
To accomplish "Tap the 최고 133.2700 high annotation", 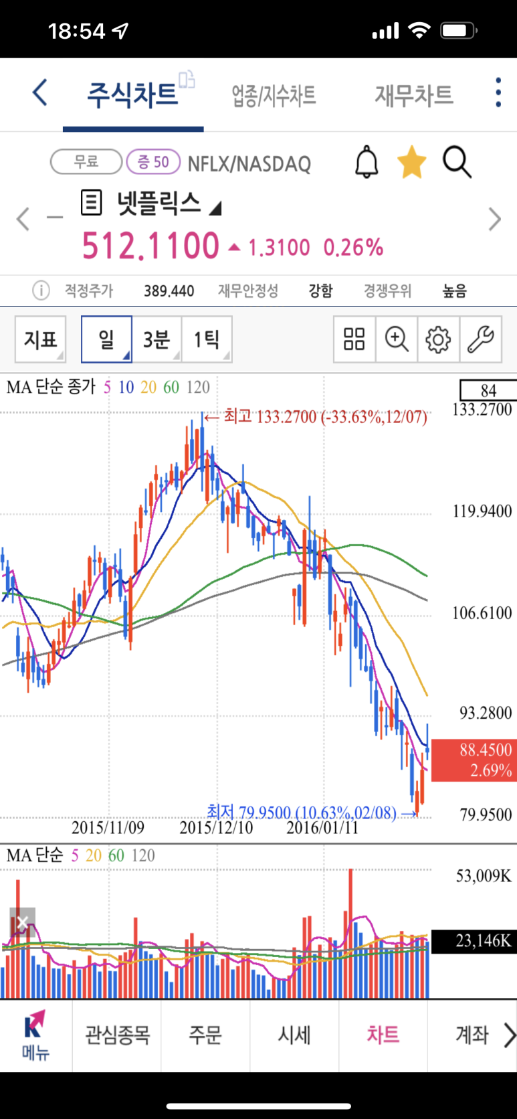I will (x=315, y=417).
